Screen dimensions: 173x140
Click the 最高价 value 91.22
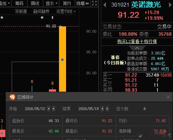[107, 131]
